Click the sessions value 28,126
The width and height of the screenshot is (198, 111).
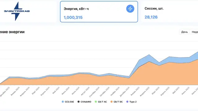coord(151,17)
